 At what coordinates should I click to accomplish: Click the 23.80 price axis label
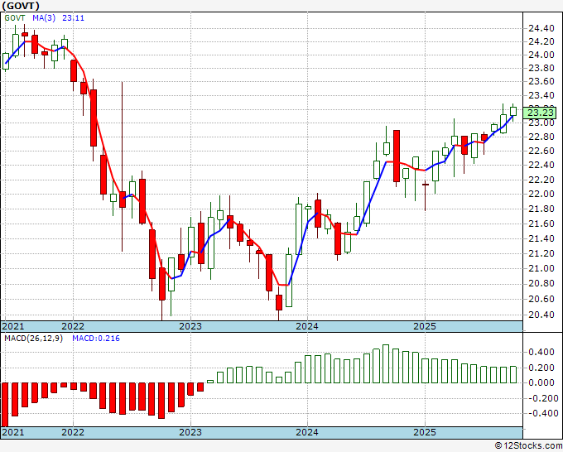541,68
